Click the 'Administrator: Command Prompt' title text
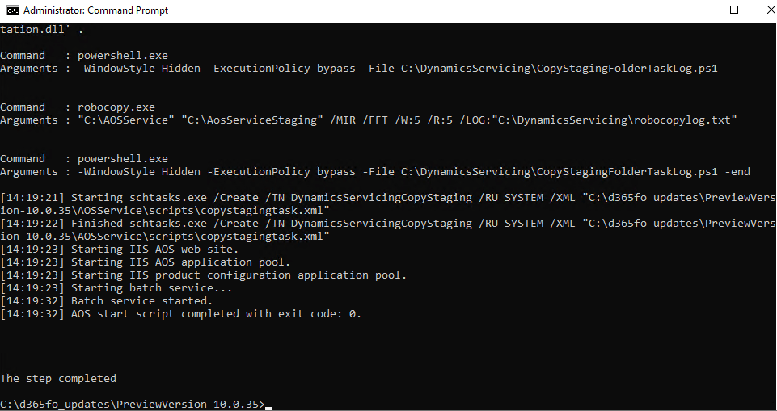 point(95,10)
